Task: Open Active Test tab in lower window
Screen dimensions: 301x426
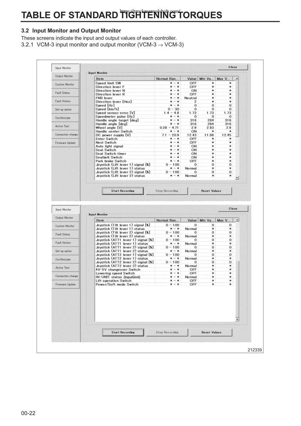Action: [x=65, y=268]
